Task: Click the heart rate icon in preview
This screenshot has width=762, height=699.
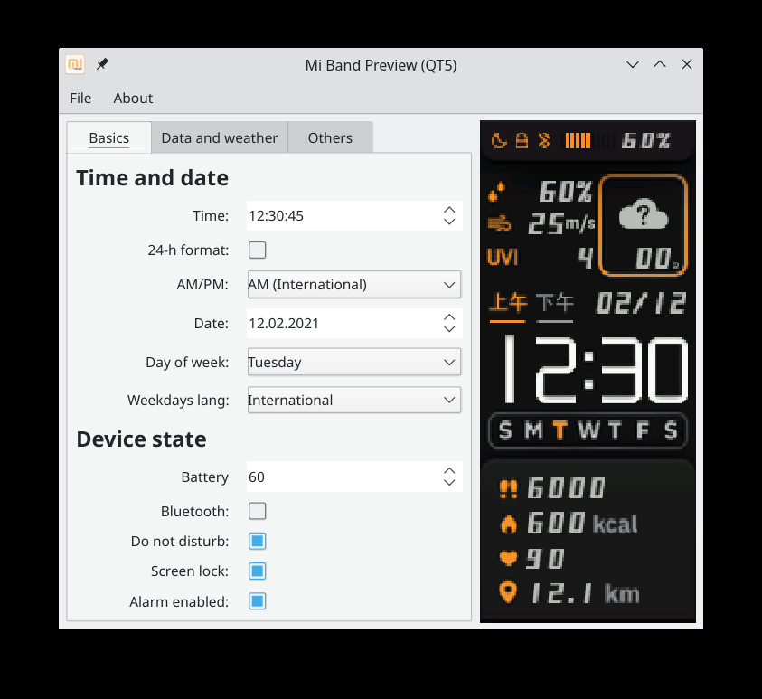Action: coord(508,558)
